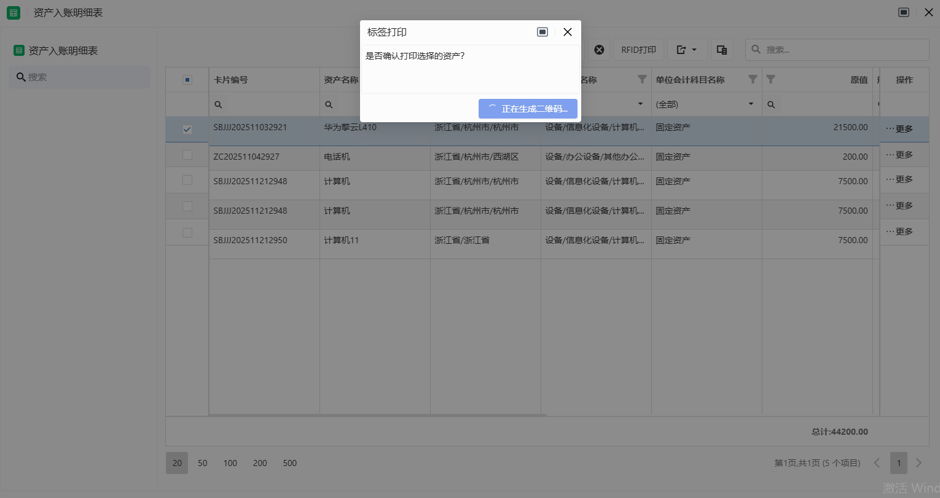Image resolution: width=940 pixels, height=498 pixels.
Task: Click the RFID打印 button
Action: [638, 50]
